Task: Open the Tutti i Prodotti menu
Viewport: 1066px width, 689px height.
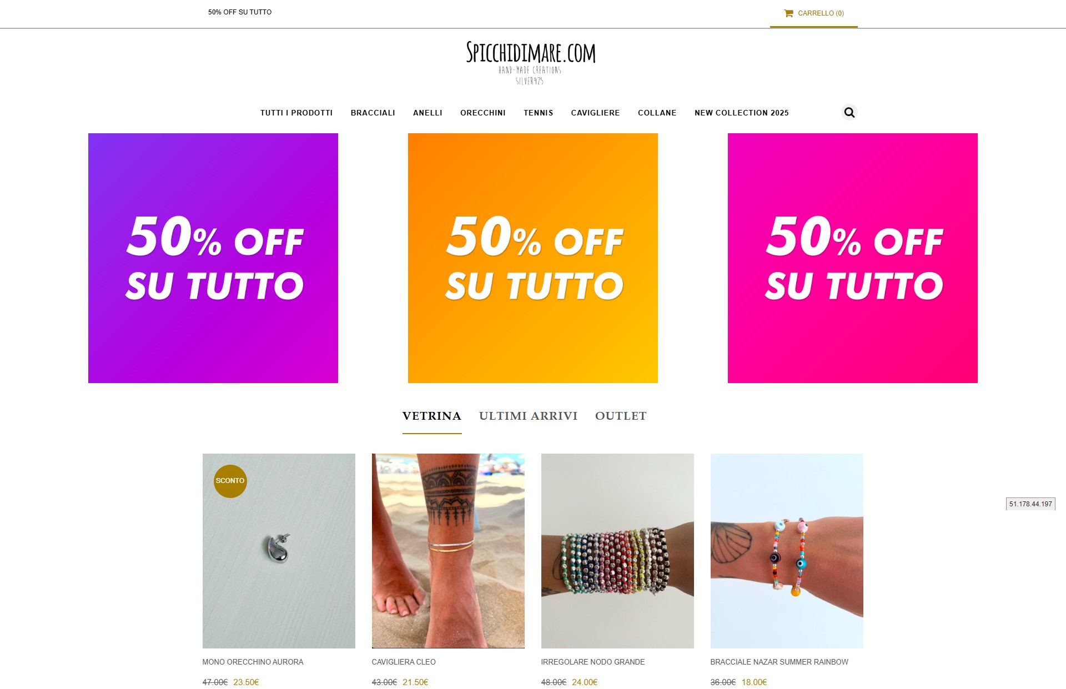Action: (296, 113)
